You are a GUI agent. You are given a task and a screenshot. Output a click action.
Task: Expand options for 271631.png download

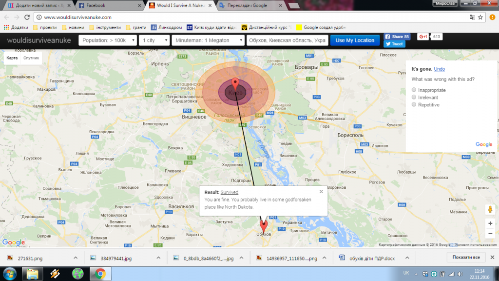coord(76,258)
